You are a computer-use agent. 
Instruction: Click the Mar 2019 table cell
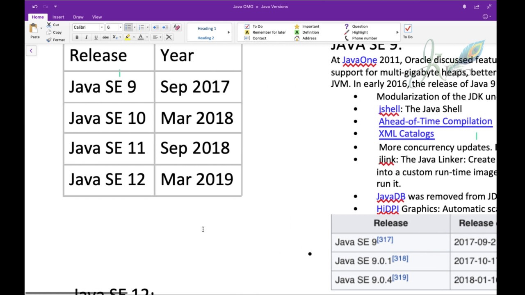198,179
